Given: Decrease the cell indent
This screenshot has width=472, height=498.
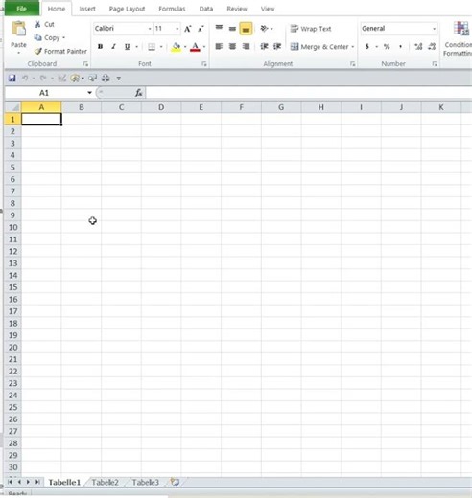Looking at the screenshot, I should click(264, 47).
